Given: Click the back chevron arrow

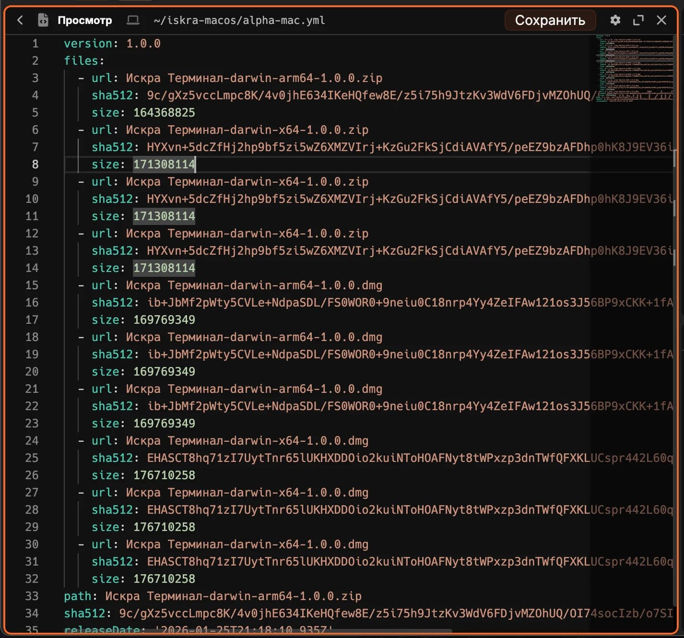Looking at the screenshot, I should point(20,20).
